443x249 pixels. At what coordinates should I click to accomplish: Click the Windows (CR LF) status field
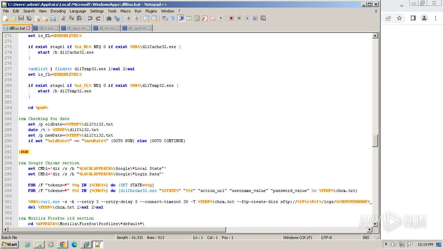point(301,238)
